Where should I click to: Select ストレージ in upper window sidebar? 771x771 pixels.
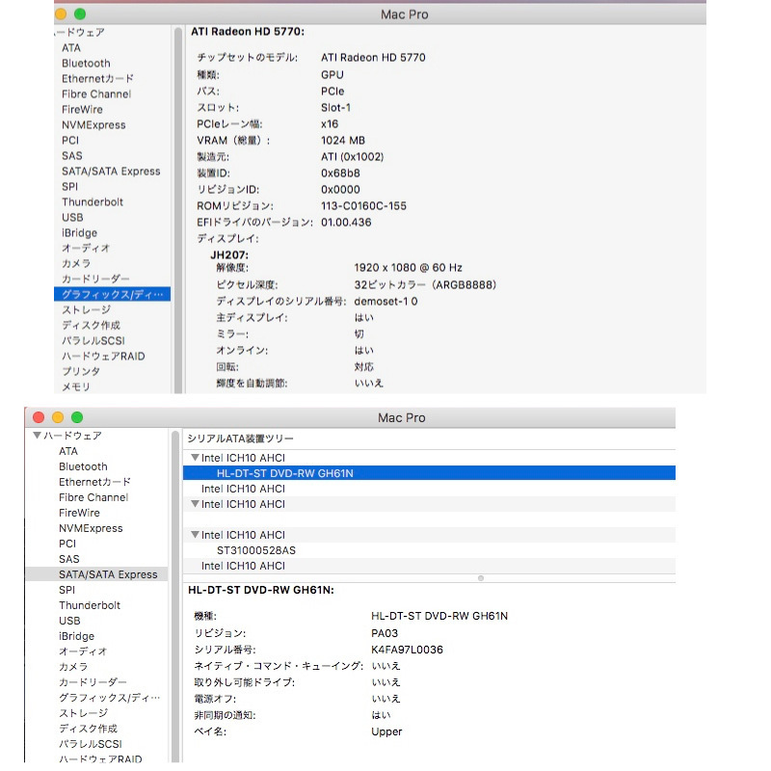[86, 309]
